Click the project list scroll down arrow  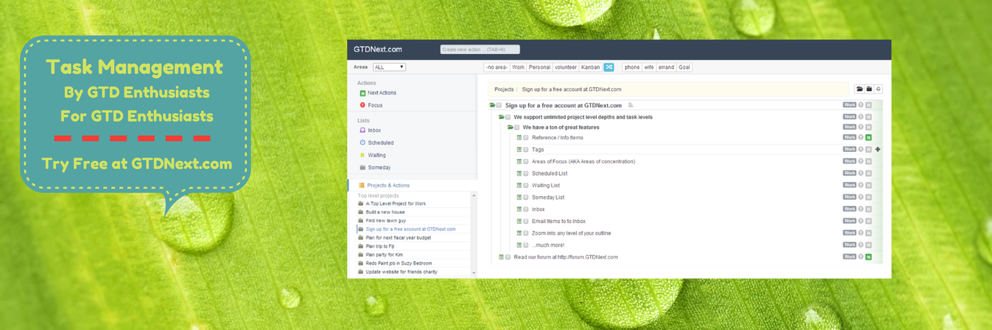[474, 273]
